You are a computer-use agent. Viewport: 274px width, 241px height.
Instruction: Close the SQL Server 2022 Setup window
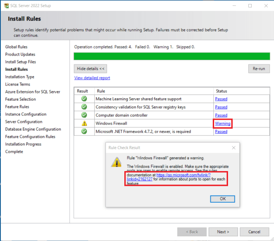[266, 6]
